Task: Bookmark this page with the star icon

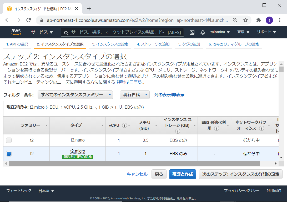Action: tap(245, 20)
